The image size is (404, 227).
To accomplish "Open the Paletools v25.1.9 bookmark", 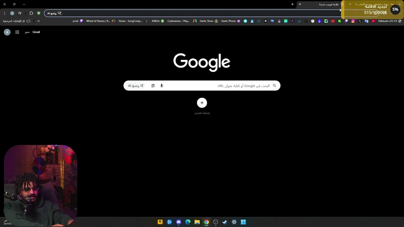I will pyautogui.click(x=390, y=21).
